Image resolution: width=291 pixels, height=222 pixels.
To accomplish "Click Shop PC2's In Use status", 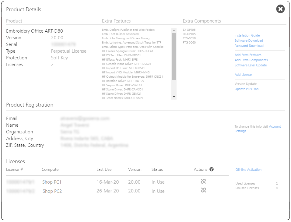I will tap(158, 191).
